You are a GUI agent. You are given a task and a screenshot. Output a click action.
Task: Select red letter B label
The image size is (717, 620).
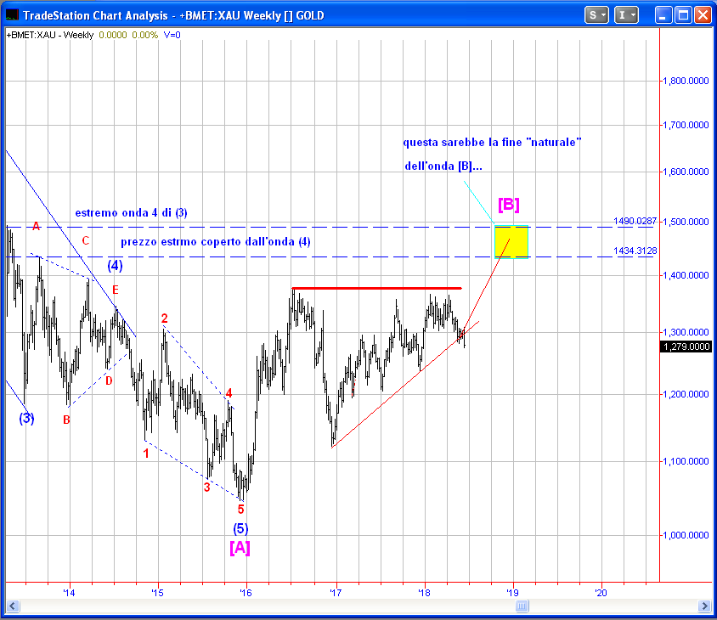pos(66,420)
